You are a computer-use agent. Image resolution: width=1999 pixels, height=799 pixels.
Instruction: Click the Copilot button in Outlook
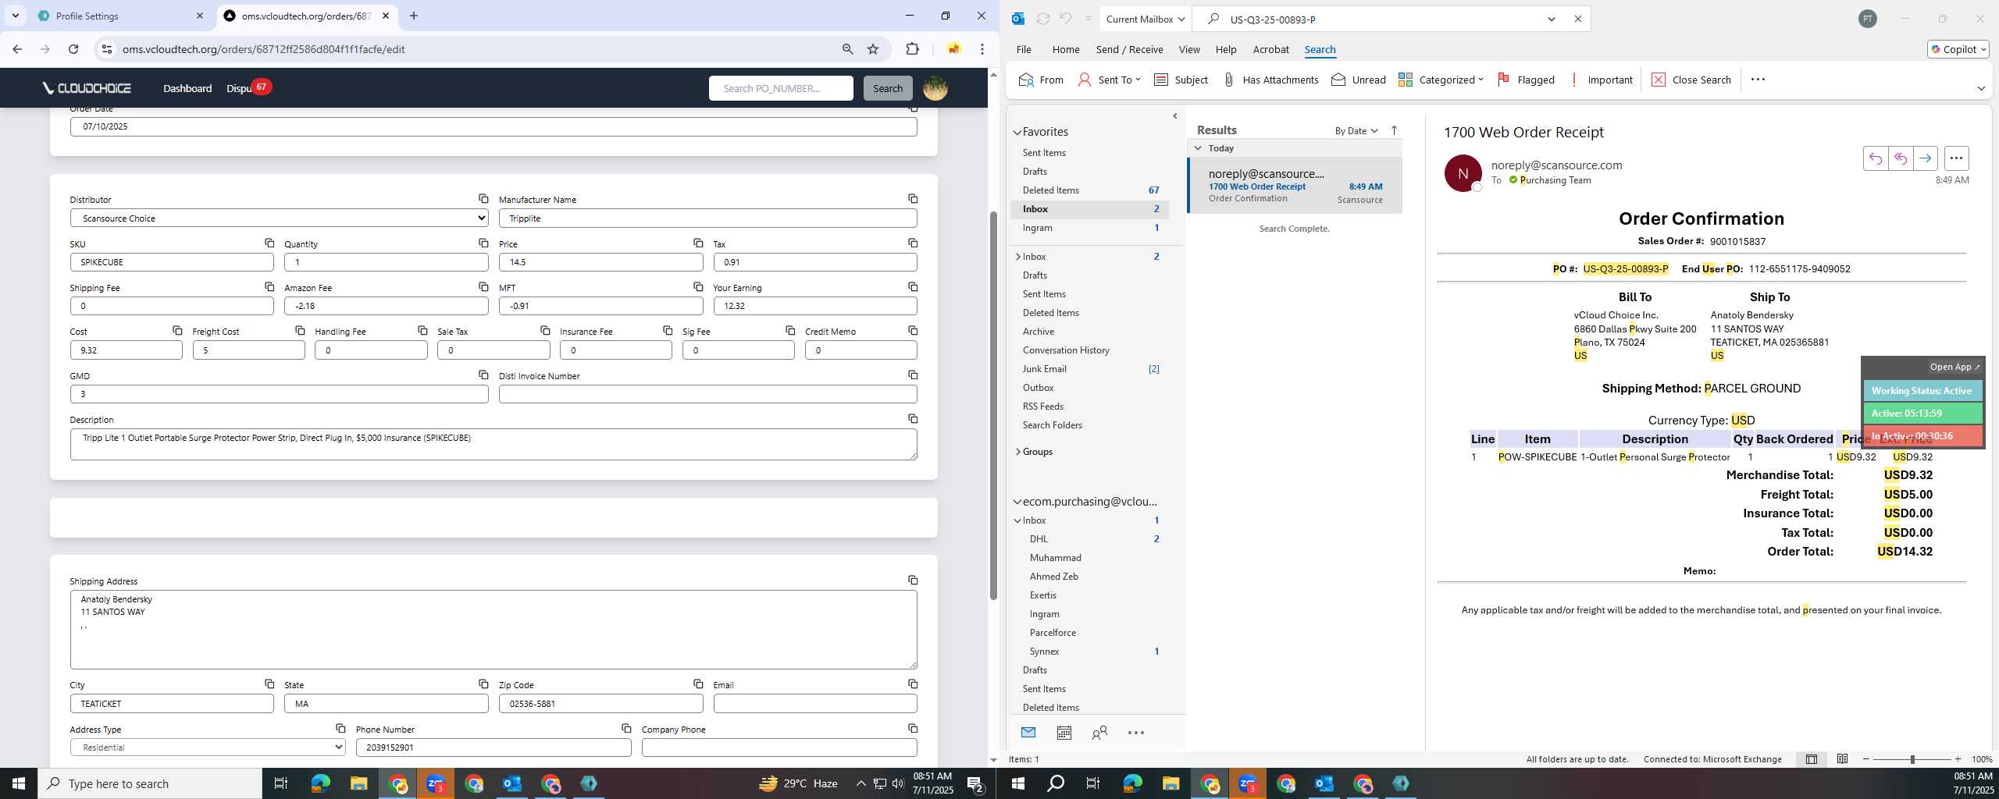click(x=1958, y=49)
